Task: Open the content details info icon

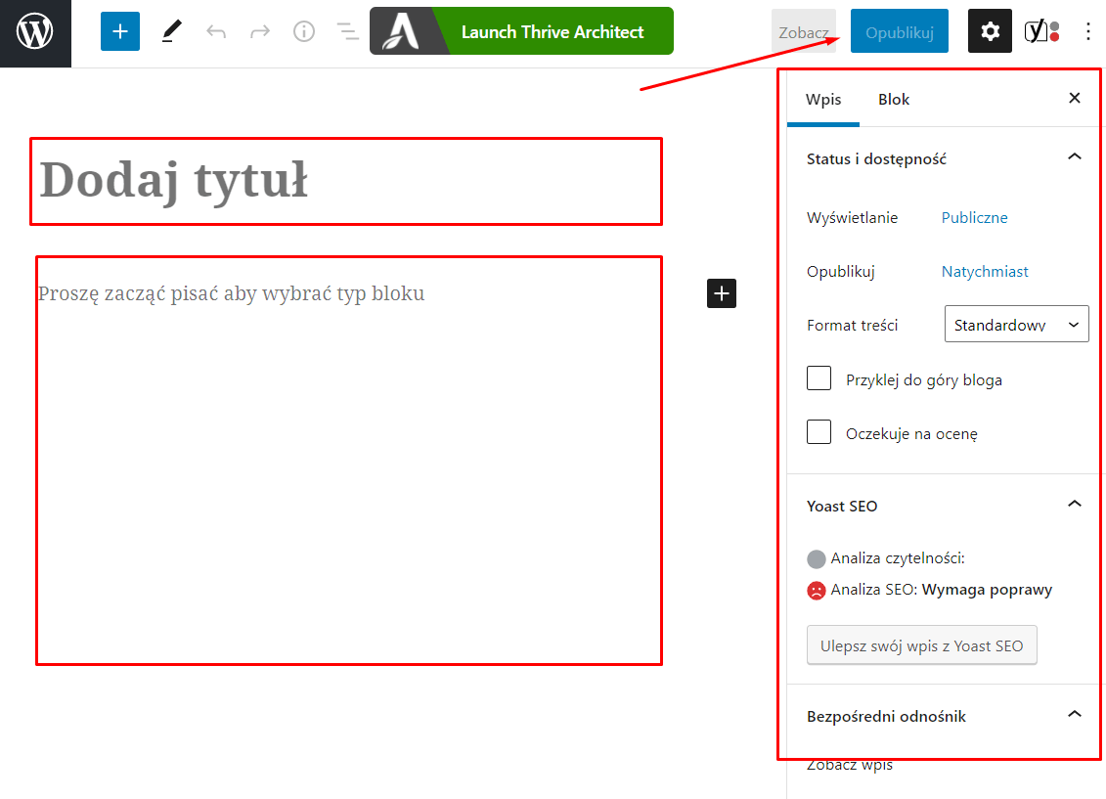Action: (304, 32)
